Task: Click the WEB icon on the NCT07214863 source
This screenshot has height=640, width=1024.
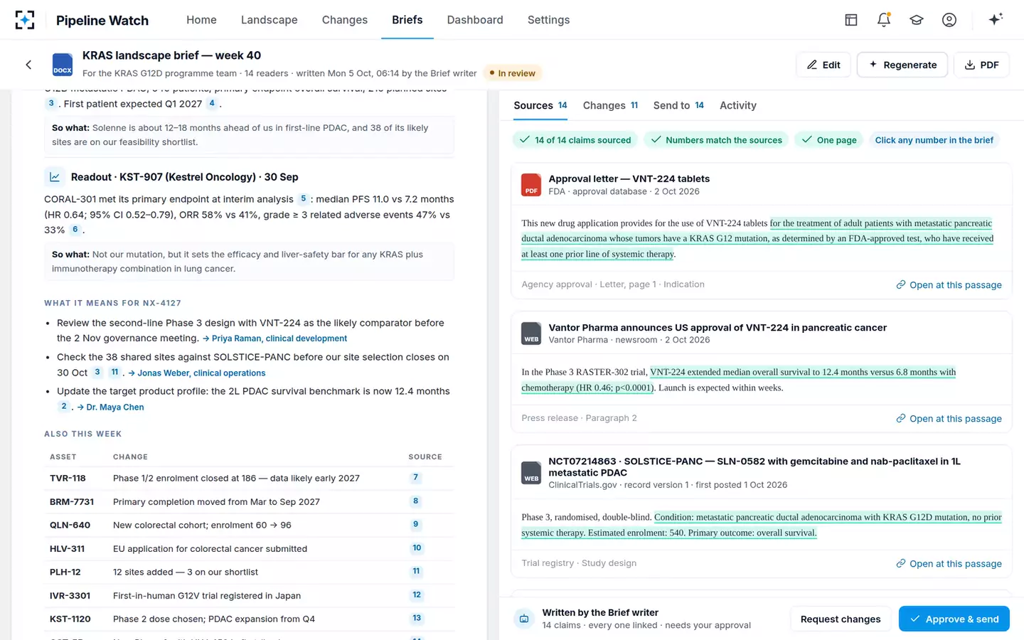Action: tap(531, 473)
